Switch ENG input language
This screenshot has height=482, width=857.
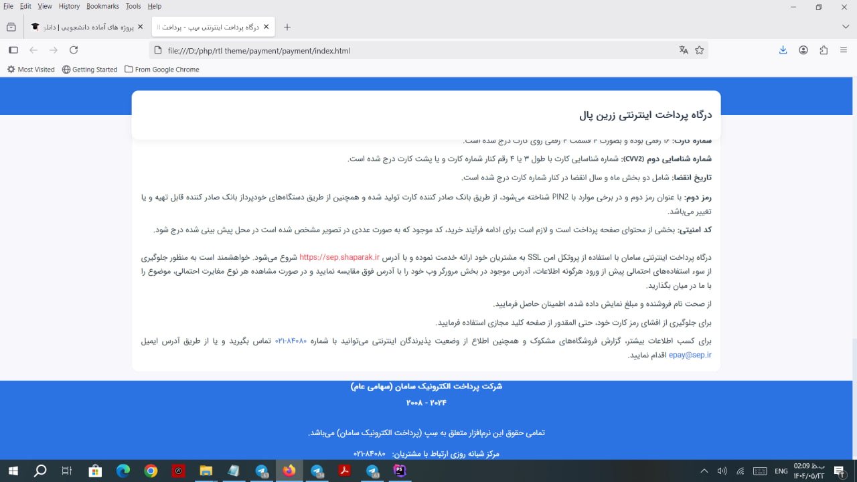click(x=781, y=471)
